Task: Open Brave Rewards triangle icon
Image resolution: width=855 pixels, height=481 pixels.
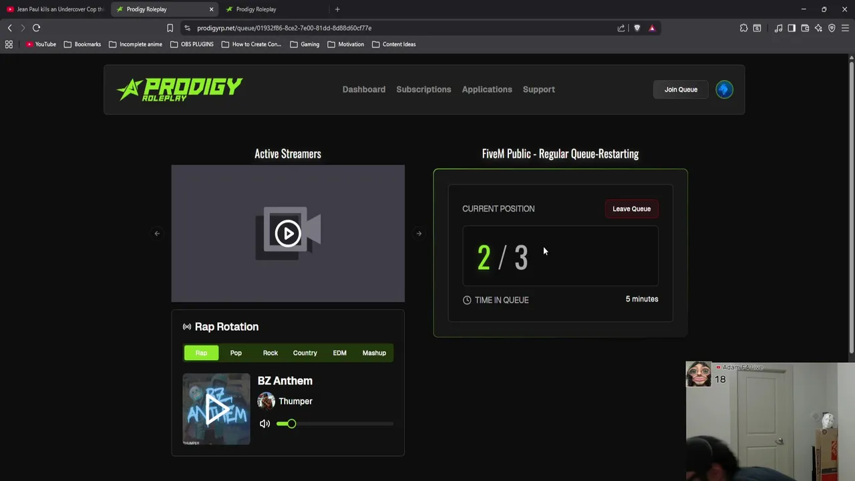Action: (652, 28)
